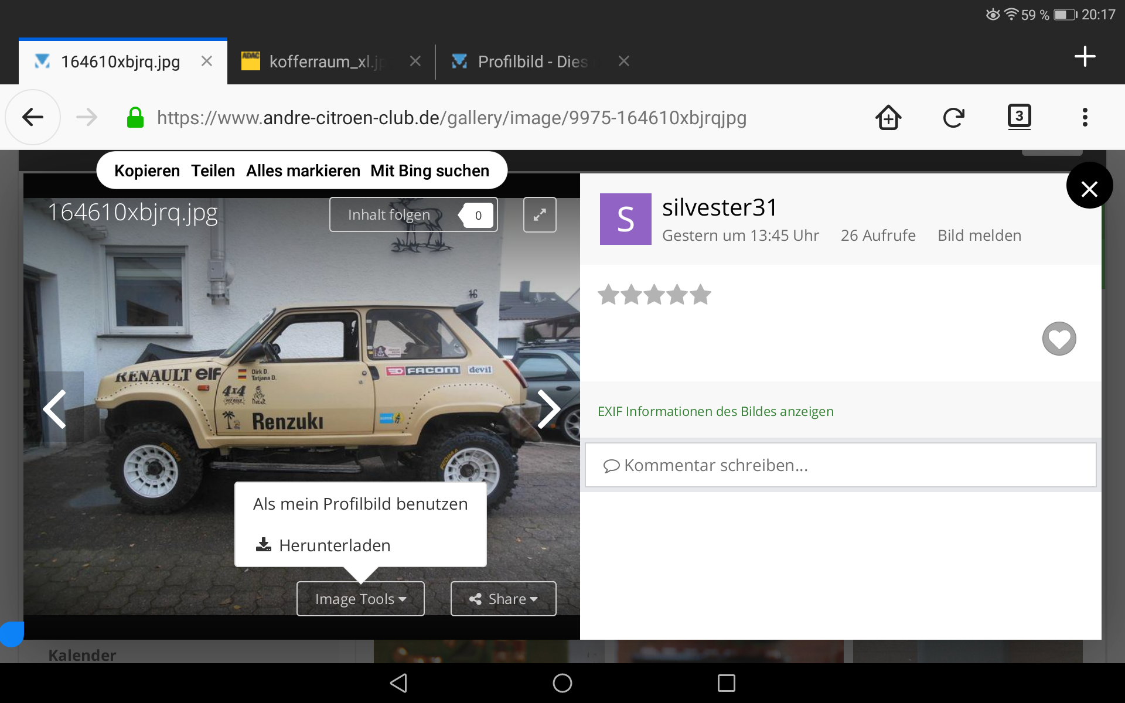The width and height of the screenshot is (1125, 703).
Task: Select Herunterladen from Image Tools menu
Action: 360,545
